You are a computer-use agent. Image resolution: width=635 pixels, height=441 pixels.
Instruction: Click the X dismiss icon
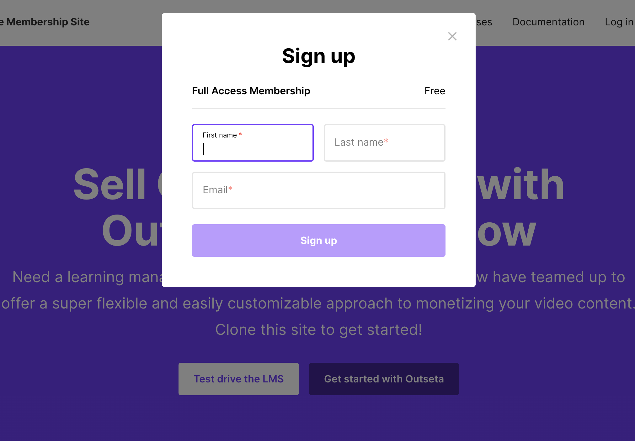click(452, 36)
